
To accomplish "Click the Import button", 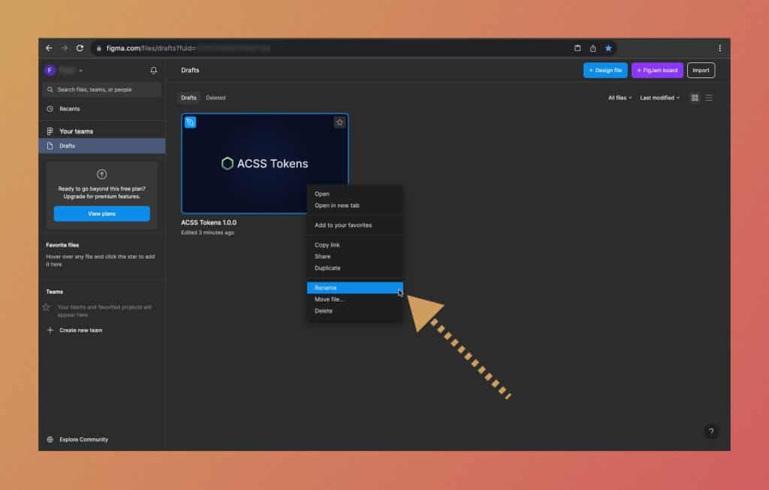I will click(x=701, y=70).
